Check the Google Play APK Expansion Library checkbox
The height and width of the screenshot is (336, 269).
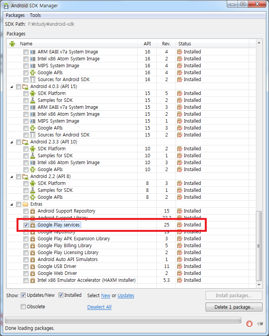26,239
